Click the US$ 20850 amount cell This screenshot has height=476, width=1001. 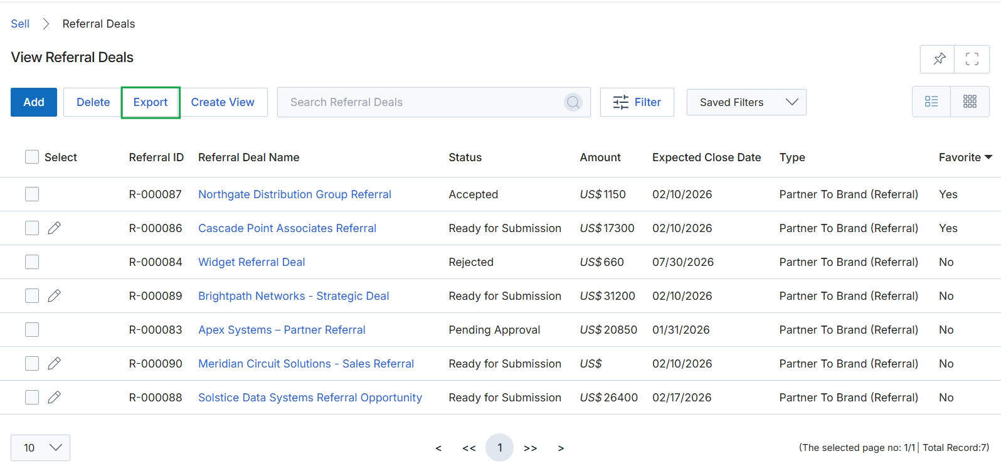click(608, 330)
